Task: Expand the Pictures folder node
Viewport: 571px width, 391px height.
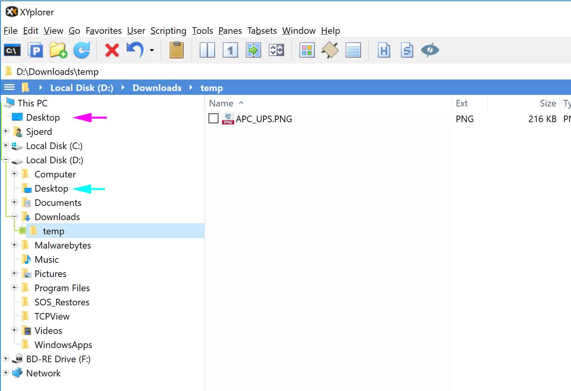Action: tap(14, 273)
